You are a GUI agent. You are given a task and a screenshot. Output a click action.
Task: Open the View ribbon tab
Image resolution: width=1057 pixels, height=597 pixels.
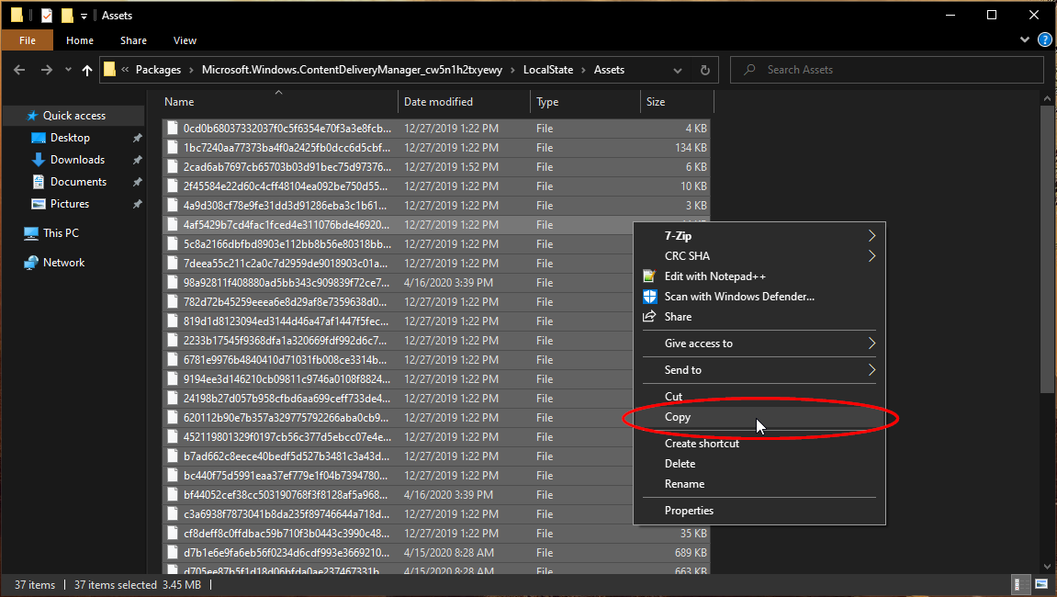click(x=185, y=40)
